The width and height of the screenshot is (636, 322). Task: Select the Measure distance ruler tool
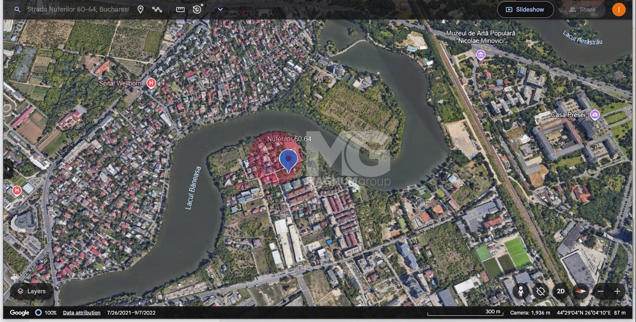point(180,10)
